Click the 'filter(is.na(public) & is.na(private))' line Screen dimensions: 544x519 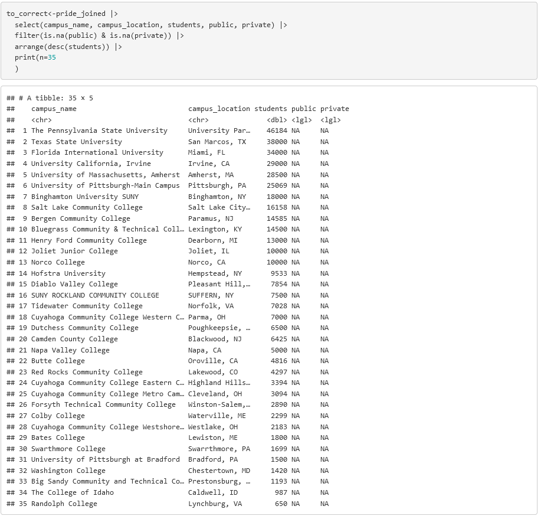[x=99, y=36]
